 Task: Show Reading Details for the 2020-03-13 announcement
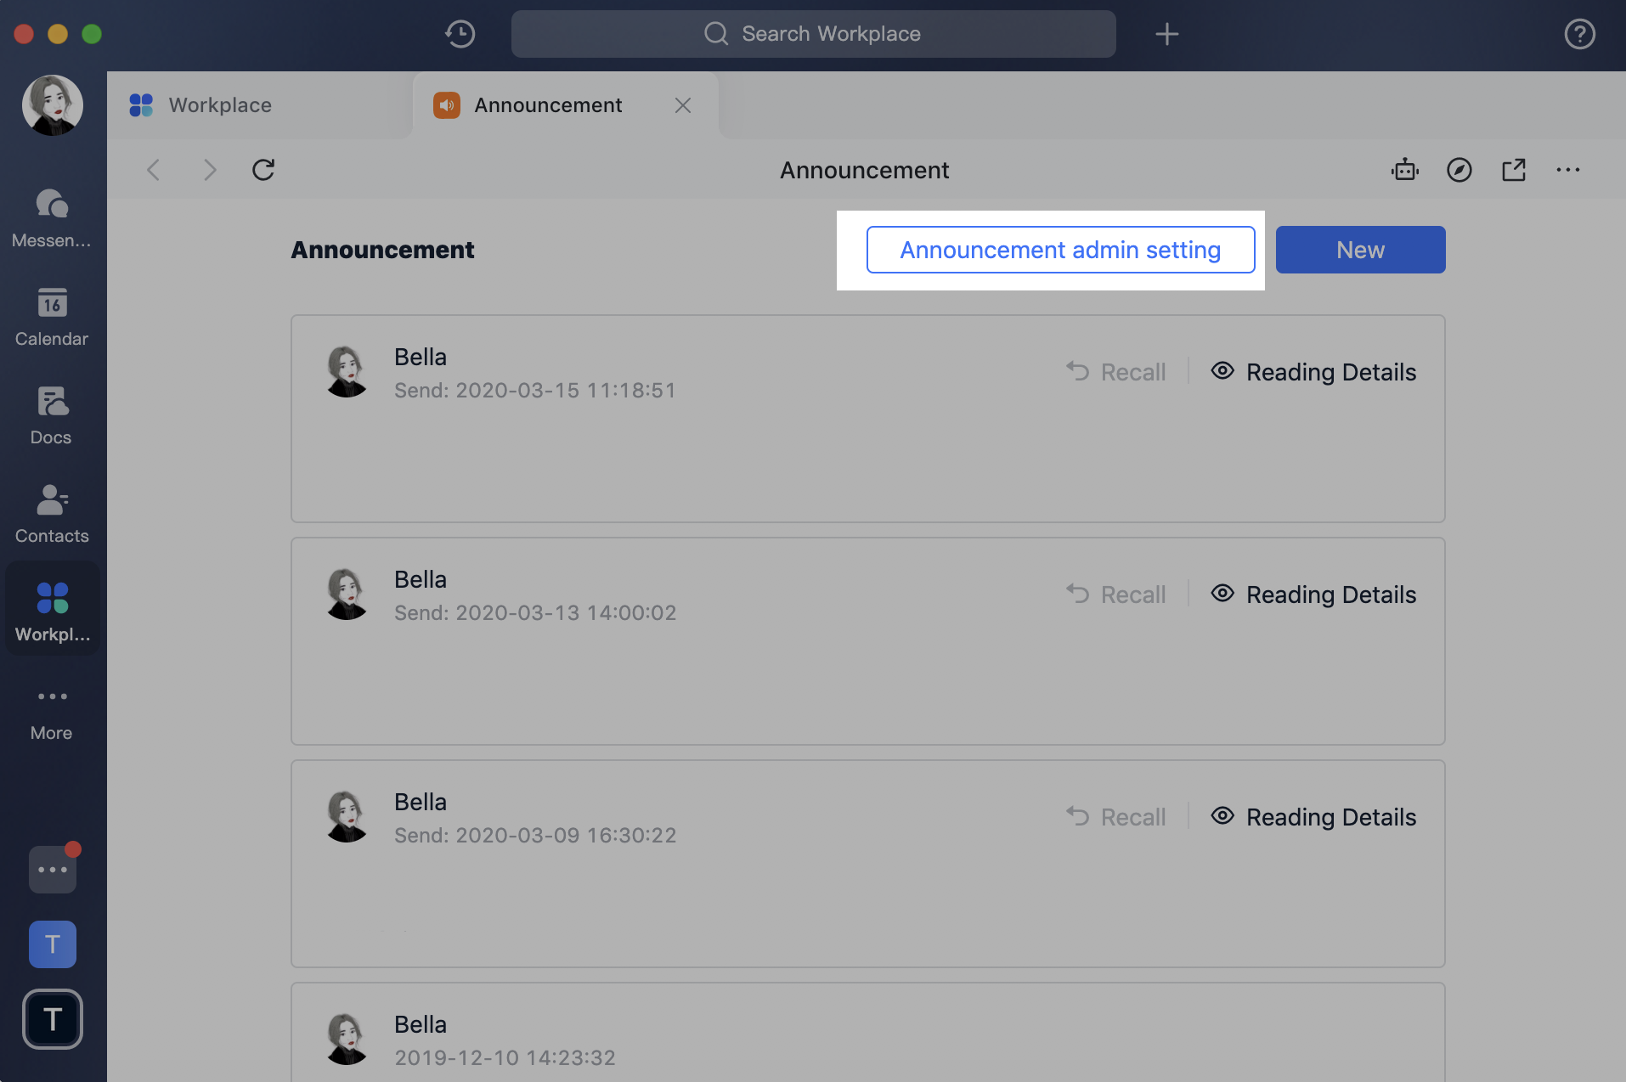[1313, 595]
